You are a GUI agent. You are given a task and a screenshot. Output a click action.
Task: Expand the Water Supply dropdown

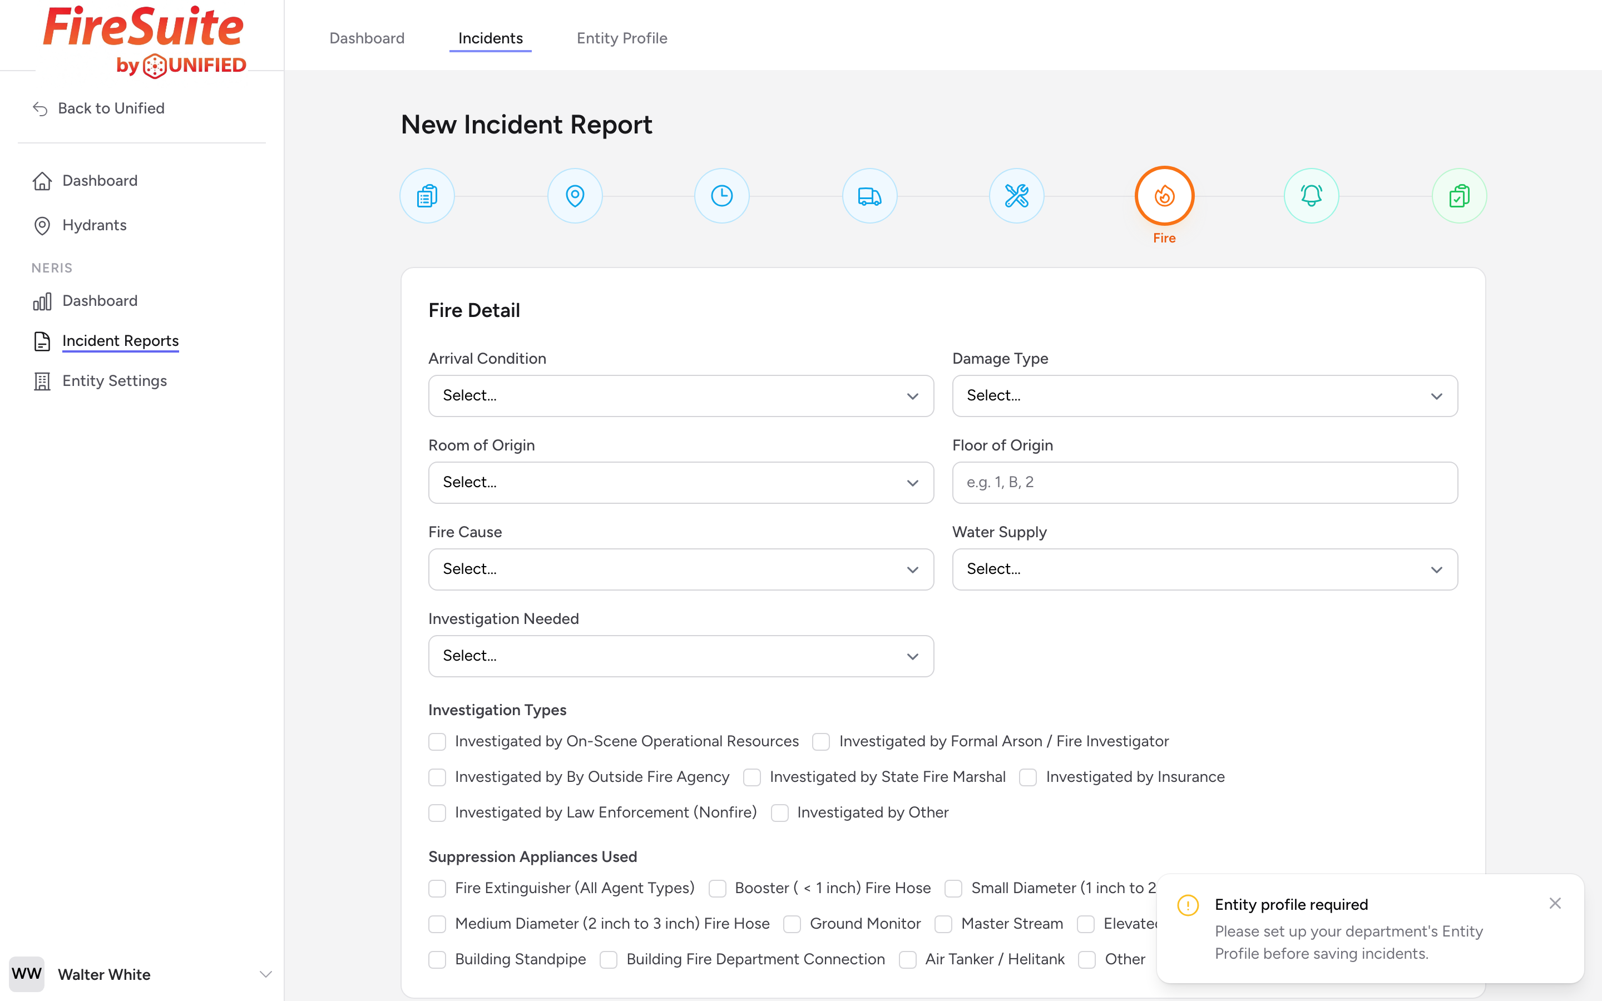pyautogui.click(x=1204, y=569)
